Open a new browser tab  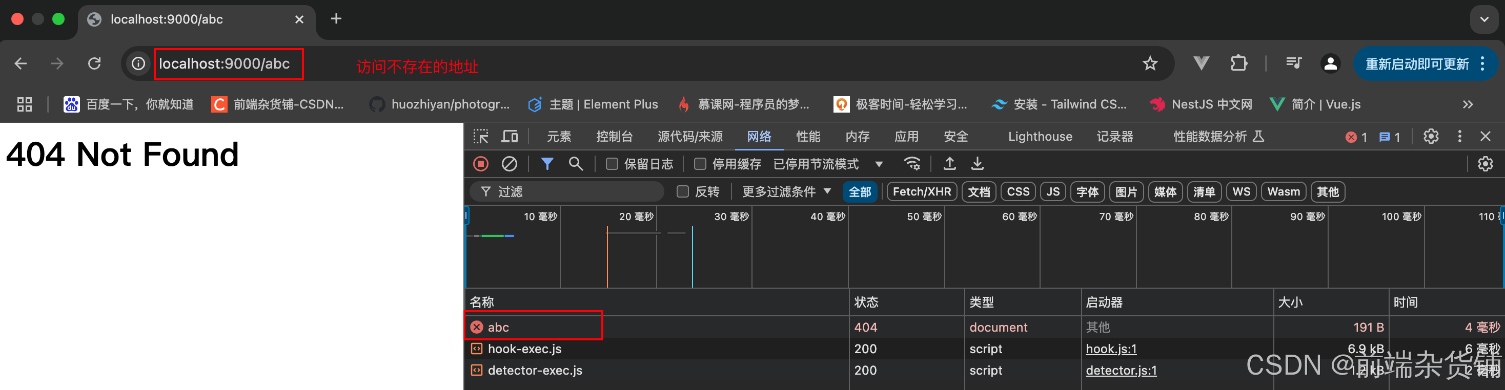(x=336, y=18)
